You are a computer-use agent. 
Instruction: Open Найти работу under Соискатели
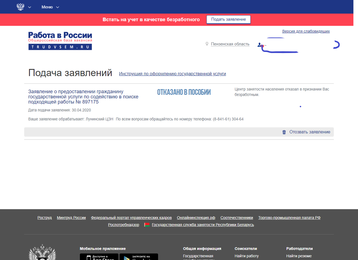(247, 256)
